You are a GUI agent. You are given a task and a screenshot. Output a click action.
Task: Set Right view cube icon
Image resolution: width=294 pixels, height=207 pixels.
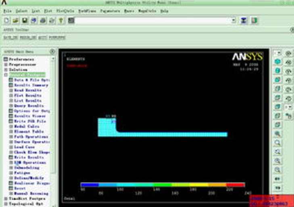tap(277, 89)
